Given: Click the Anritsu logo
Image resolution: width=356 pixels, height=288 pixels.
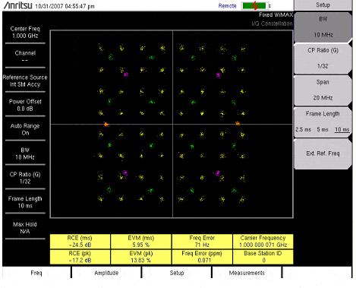Looking at the screenshot, I should tap(17, 5).
